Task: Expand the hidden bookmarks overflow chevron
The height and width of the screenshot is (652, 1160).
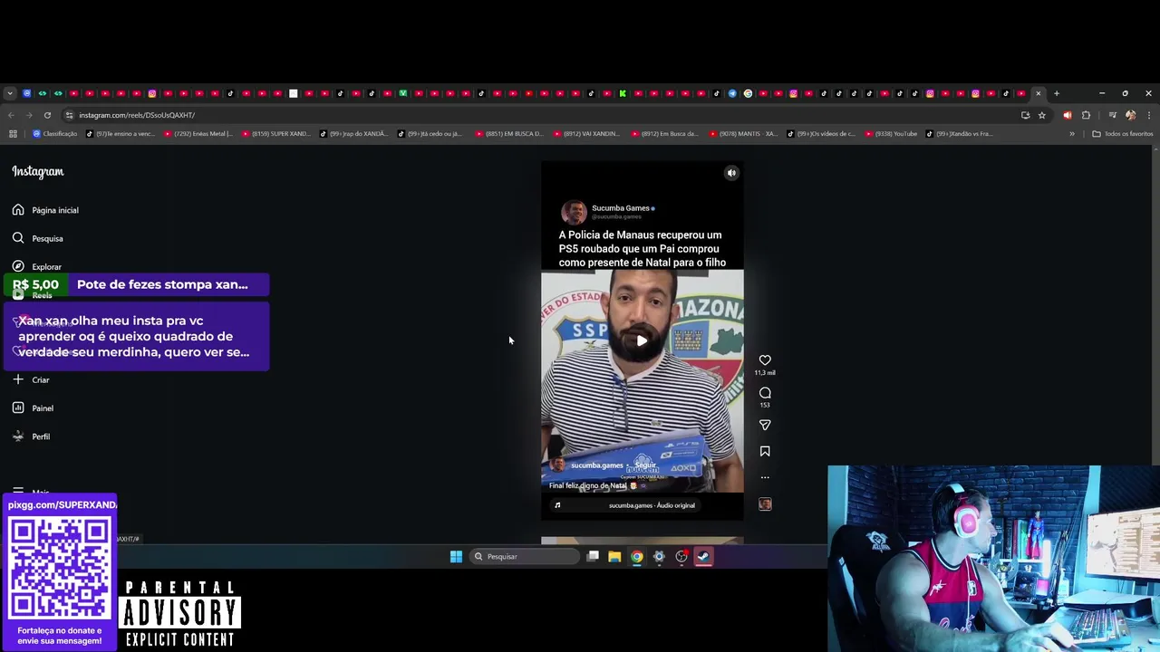Action: [x=1072, y=134]
